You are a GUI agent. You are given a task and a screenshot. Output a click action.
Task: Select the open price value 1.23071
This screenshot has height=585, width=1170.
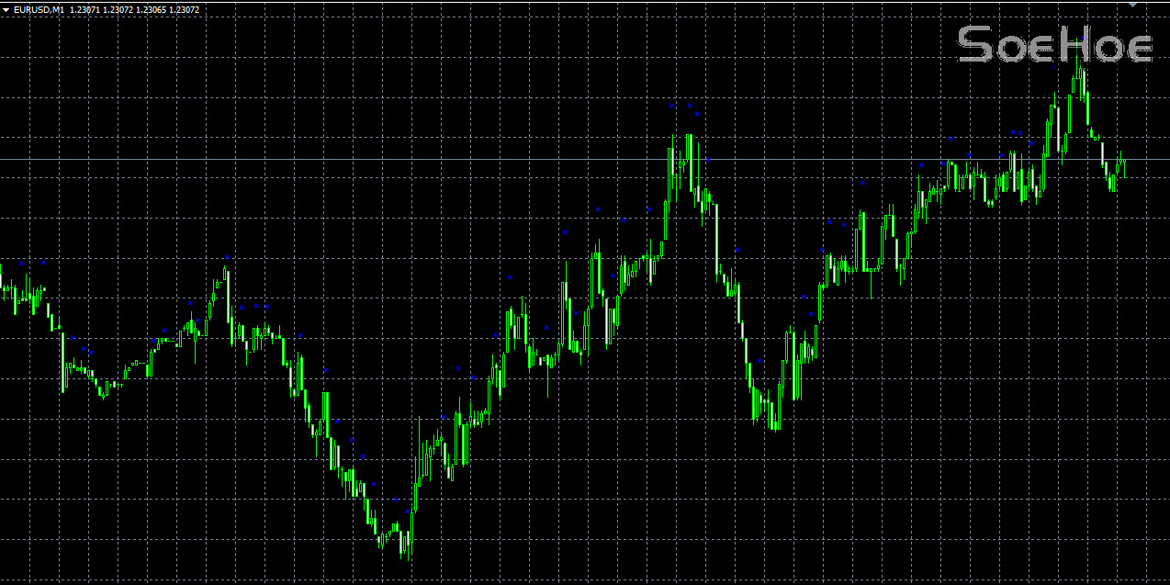click(85, 9)
